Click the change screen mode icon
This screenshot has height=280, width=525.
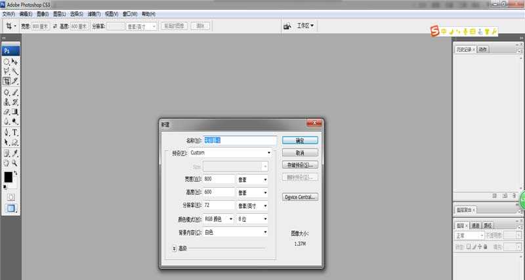tap(10, 208)
